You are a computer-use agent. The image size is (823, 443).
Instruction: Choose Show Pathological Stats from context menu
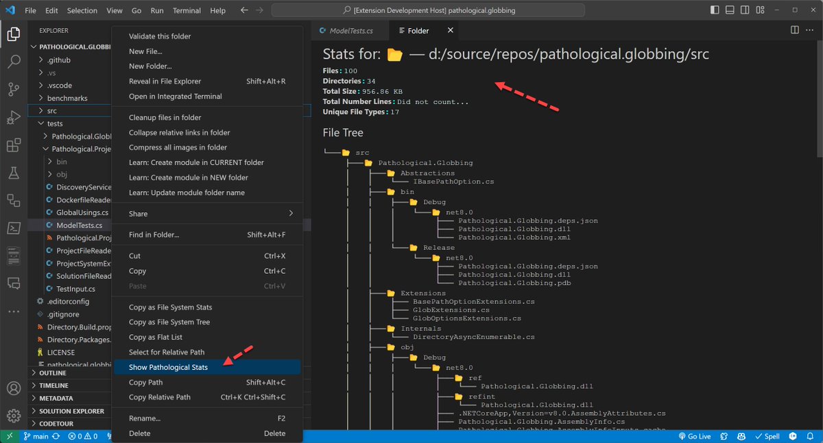pos(207,367)
